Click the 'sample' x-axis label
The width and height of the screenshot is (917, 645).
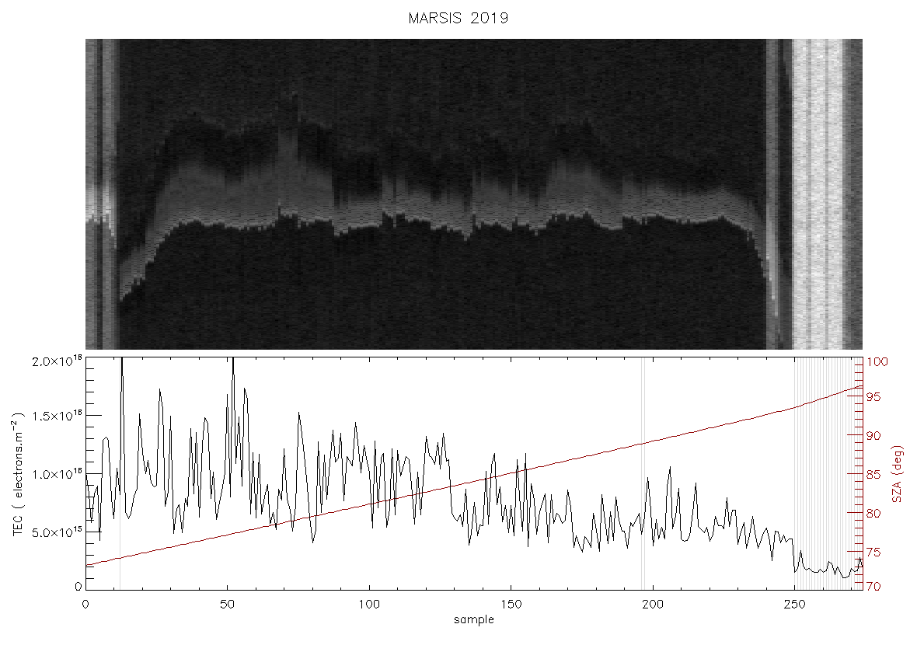click(474, 620)
